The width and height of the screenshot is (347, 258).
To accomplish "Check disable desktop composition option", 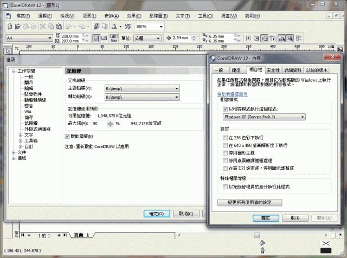I will click(226, 160).
